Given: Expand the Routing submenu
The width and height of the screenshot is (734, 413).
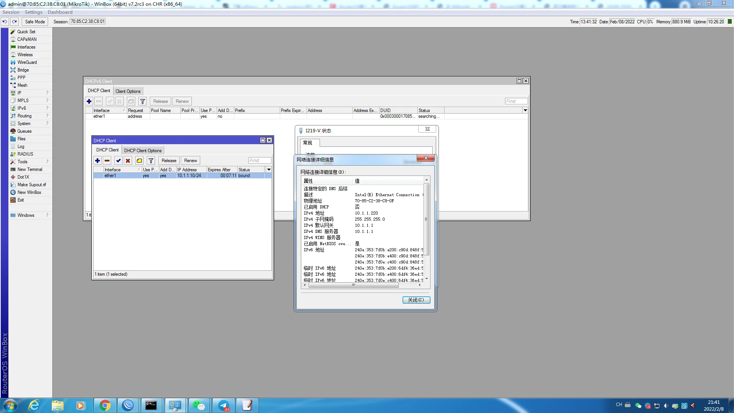Looking at the screenshot, I should 31,116.
